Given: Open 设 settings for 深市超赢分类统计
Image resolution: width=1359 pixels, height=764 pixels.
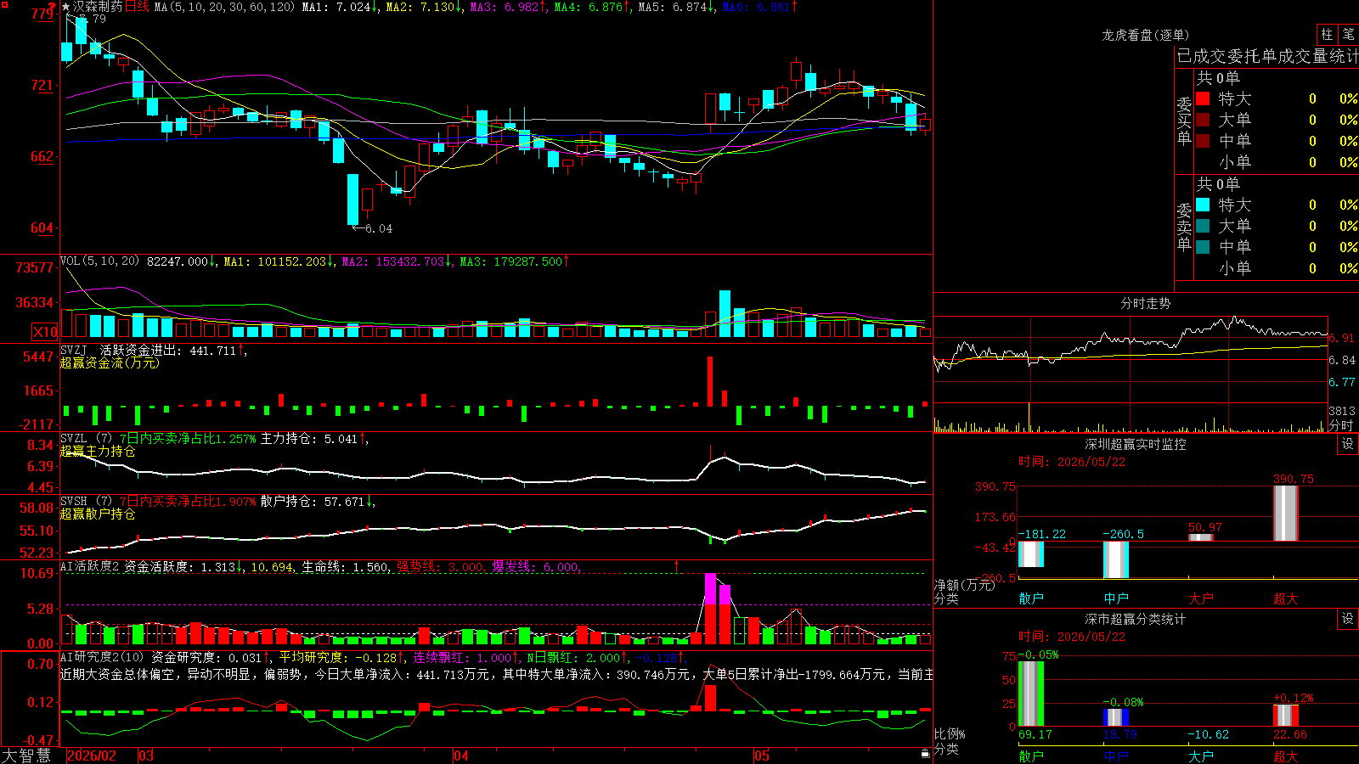Looking at the screenshot, I should (1348, 619).
